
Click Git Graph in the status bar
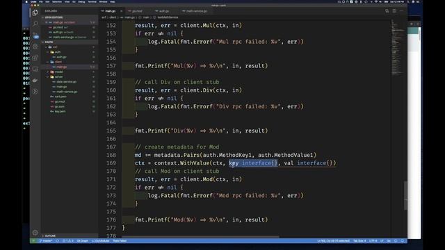tap(83, 241)
